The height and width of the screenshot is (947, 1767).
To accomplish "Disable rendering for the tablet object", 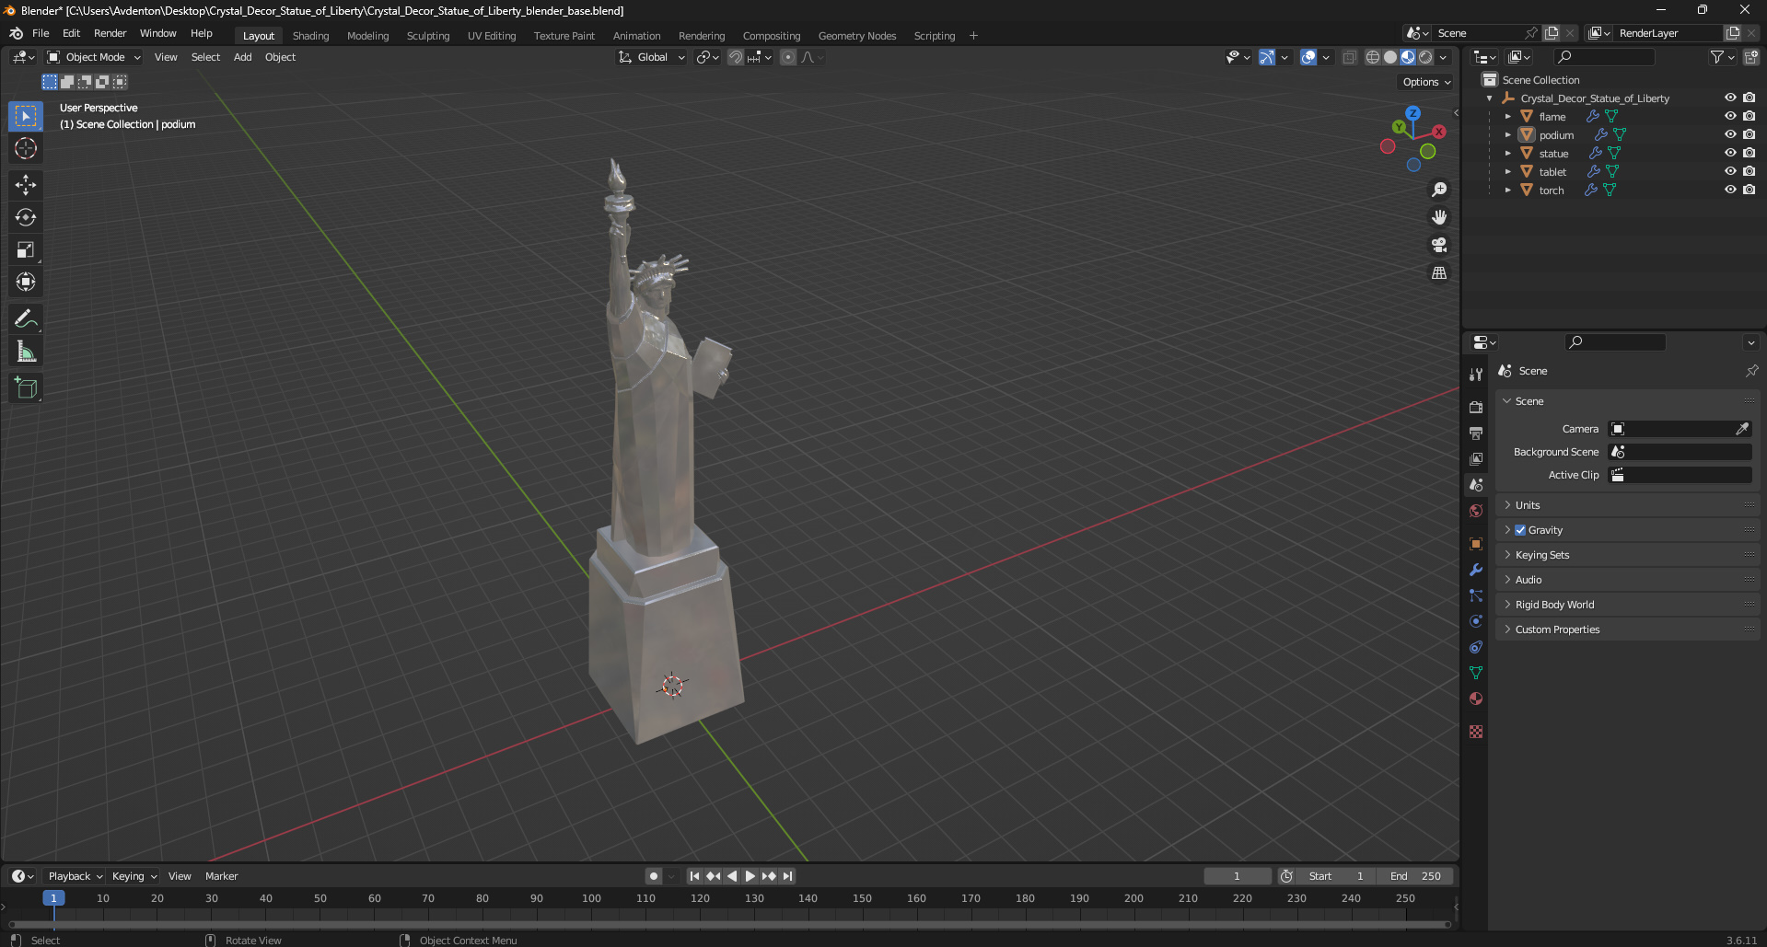I will 1749,171.
